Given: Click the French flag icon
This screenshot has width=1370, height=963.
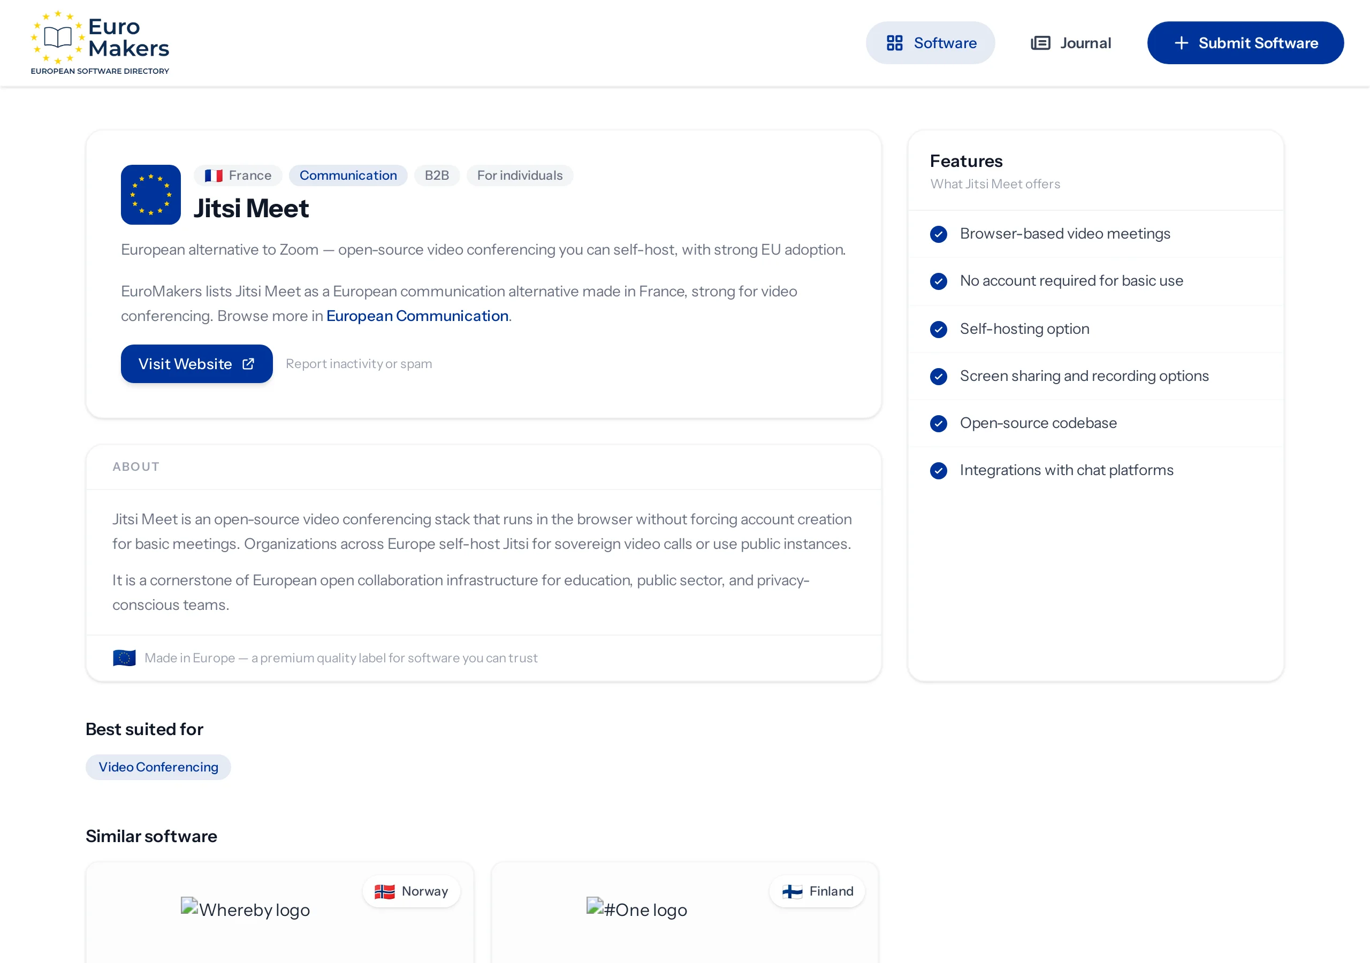Looking at the screenshot, I should [x=213, y=175].
